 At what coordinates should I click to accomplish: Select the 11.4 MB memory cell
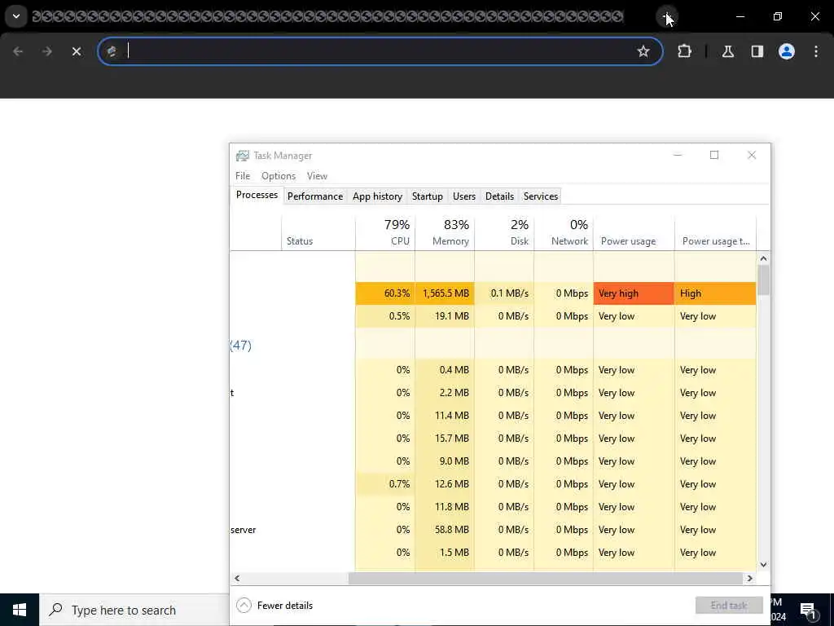tap(445, 415)
